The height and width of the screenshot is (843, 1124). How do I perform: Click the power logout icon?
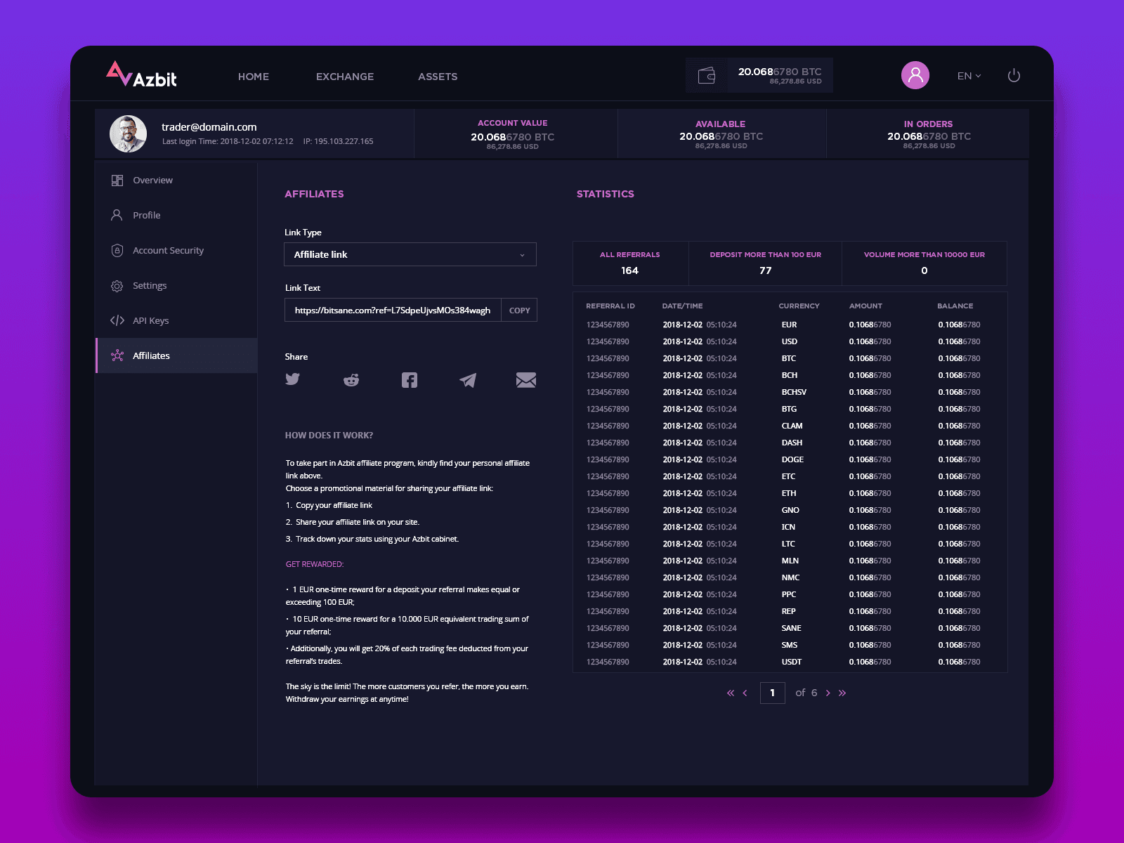pyautogui.click(x=1014, y=76)
